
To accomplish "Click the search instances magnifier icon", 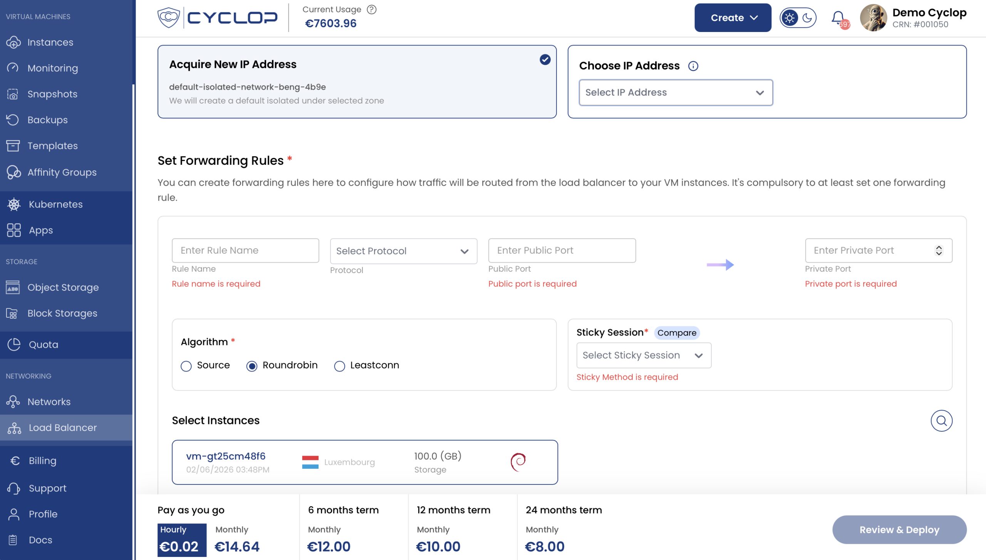I will [x=941, y=421].
